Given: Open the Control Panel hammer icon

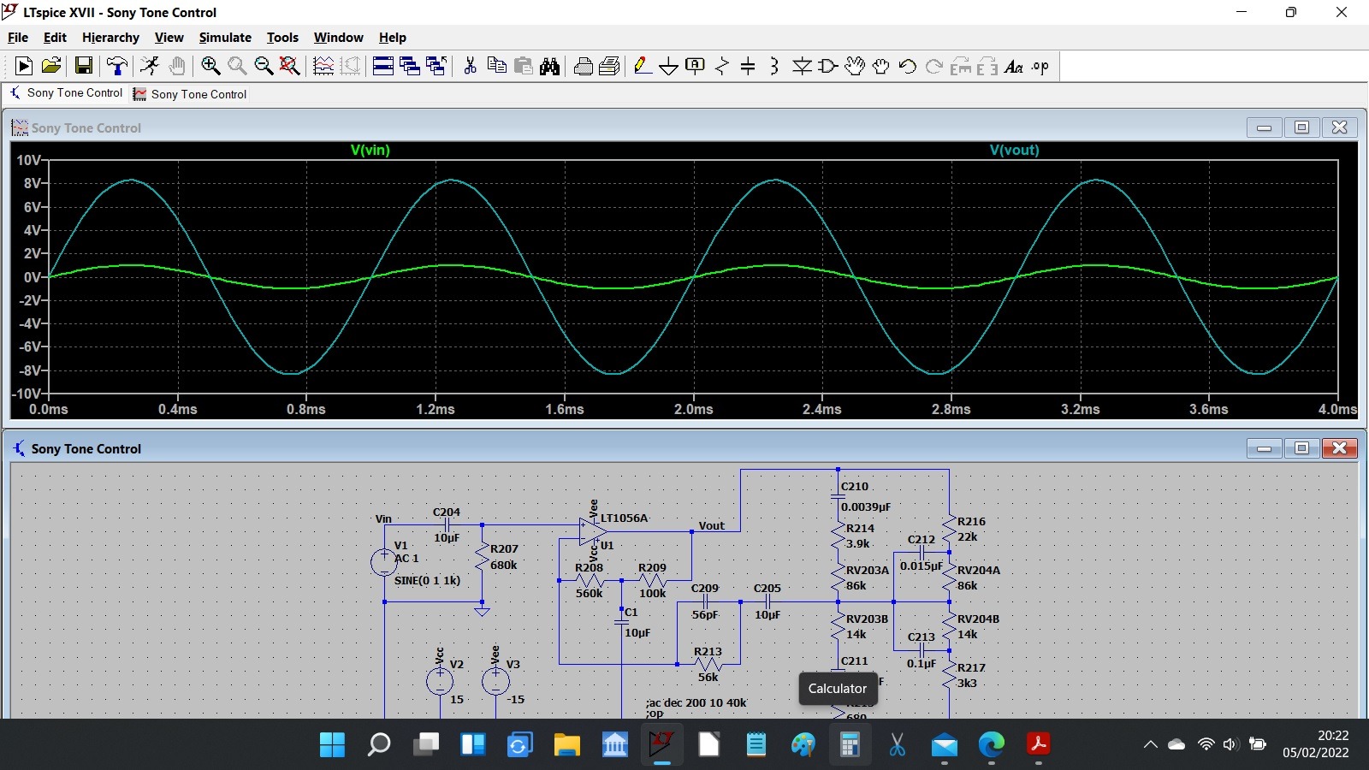Looking at the screenshot, I should pos(117,66).
